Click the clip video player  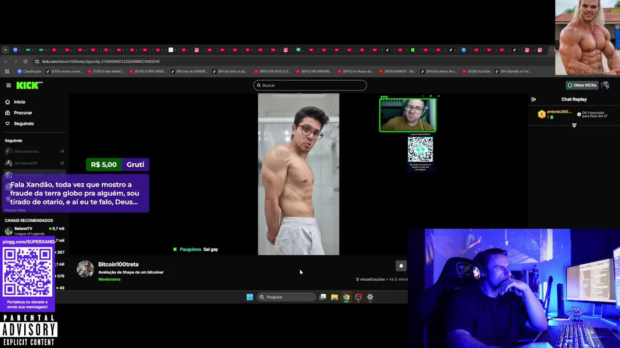298,174
